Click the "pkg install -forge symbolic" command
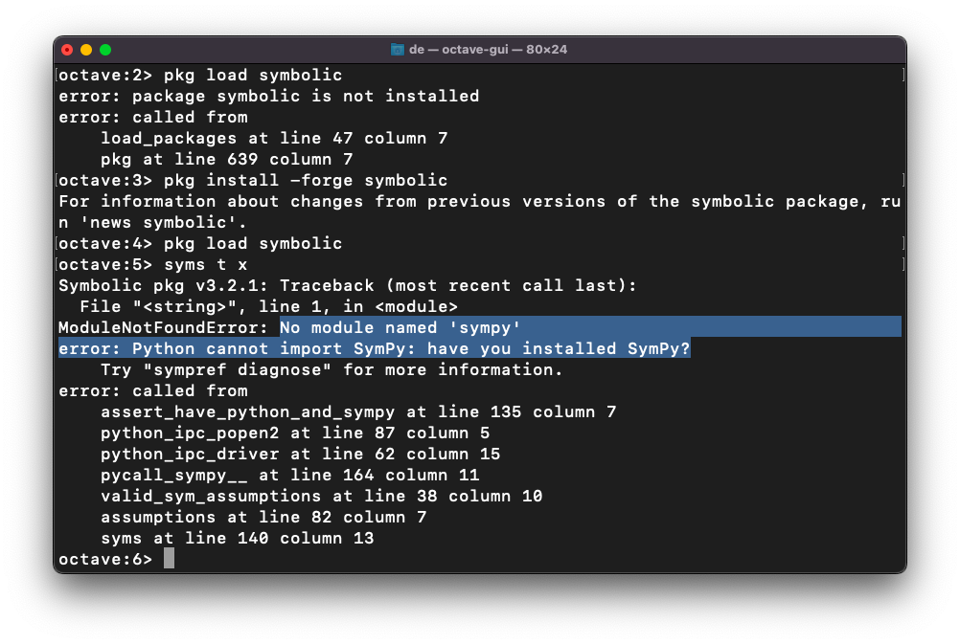The height and width of the screenshot is (644, 960). 305,181
